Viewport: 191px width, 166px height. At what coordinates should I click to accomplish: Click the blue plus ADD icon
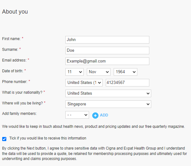95,116
